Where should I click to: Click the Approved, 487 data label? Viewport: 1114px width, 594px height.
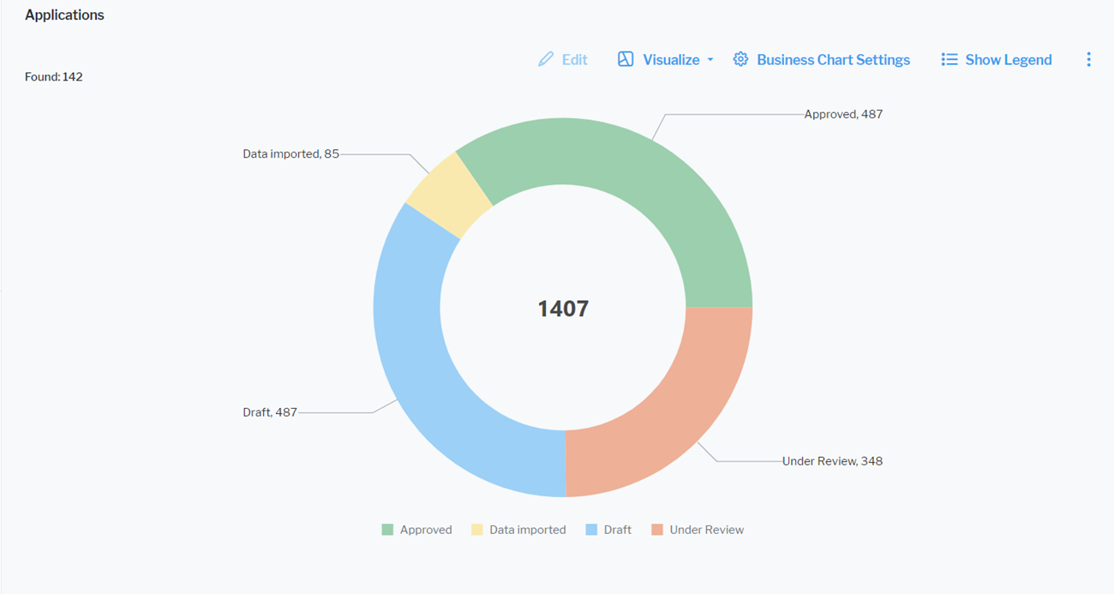click(843, 113)
